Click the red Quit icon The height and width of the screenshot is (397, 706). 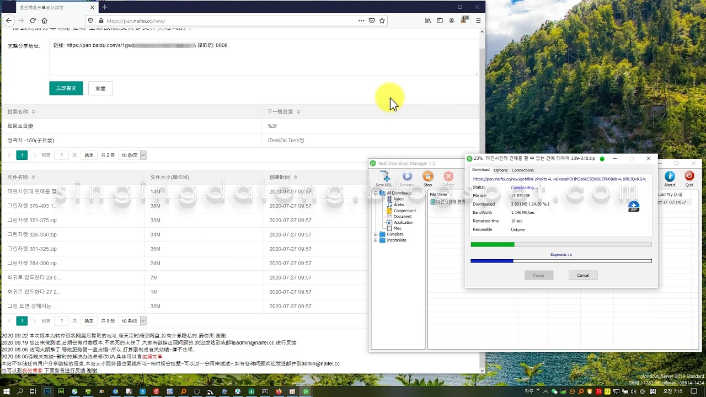689,179
